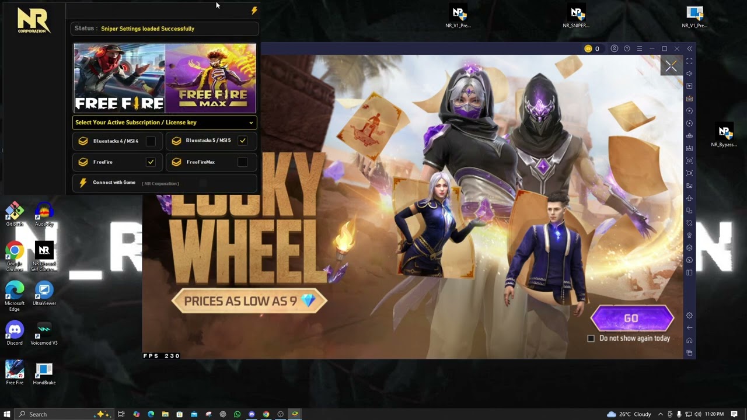Screen dimensions: 747x420
Task: Click BlueStacks recent apps sidebar icon
Action: 689,353
